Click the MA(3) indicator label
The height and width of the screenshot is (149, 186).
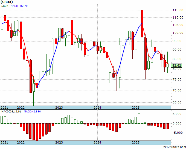point(14,6)
